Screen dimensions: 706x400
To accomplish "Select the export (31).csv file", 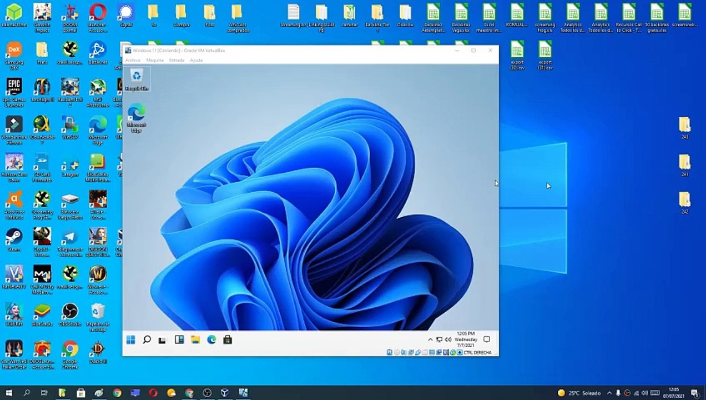I will point(545,56).
